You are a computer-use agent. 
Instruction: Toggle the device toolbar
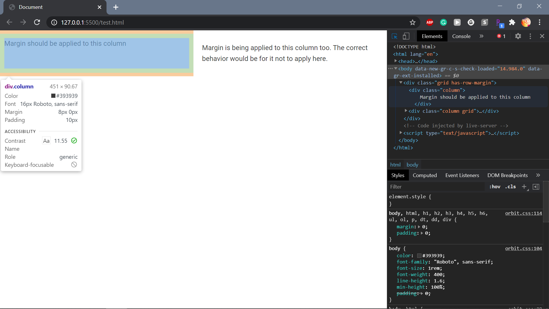406,36
